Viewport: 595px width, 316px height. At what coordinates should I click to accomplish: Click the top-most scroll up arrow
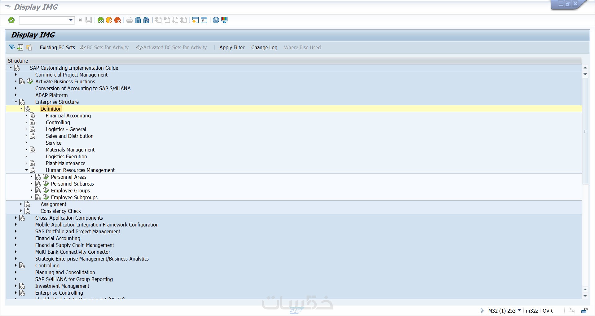[585, 68]
